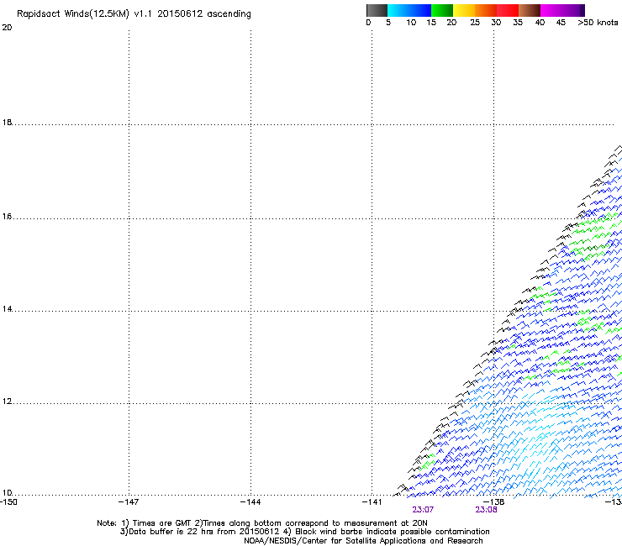Click the legend tick label 25
This screenshot has width=622, height=546.
(475, 23)
